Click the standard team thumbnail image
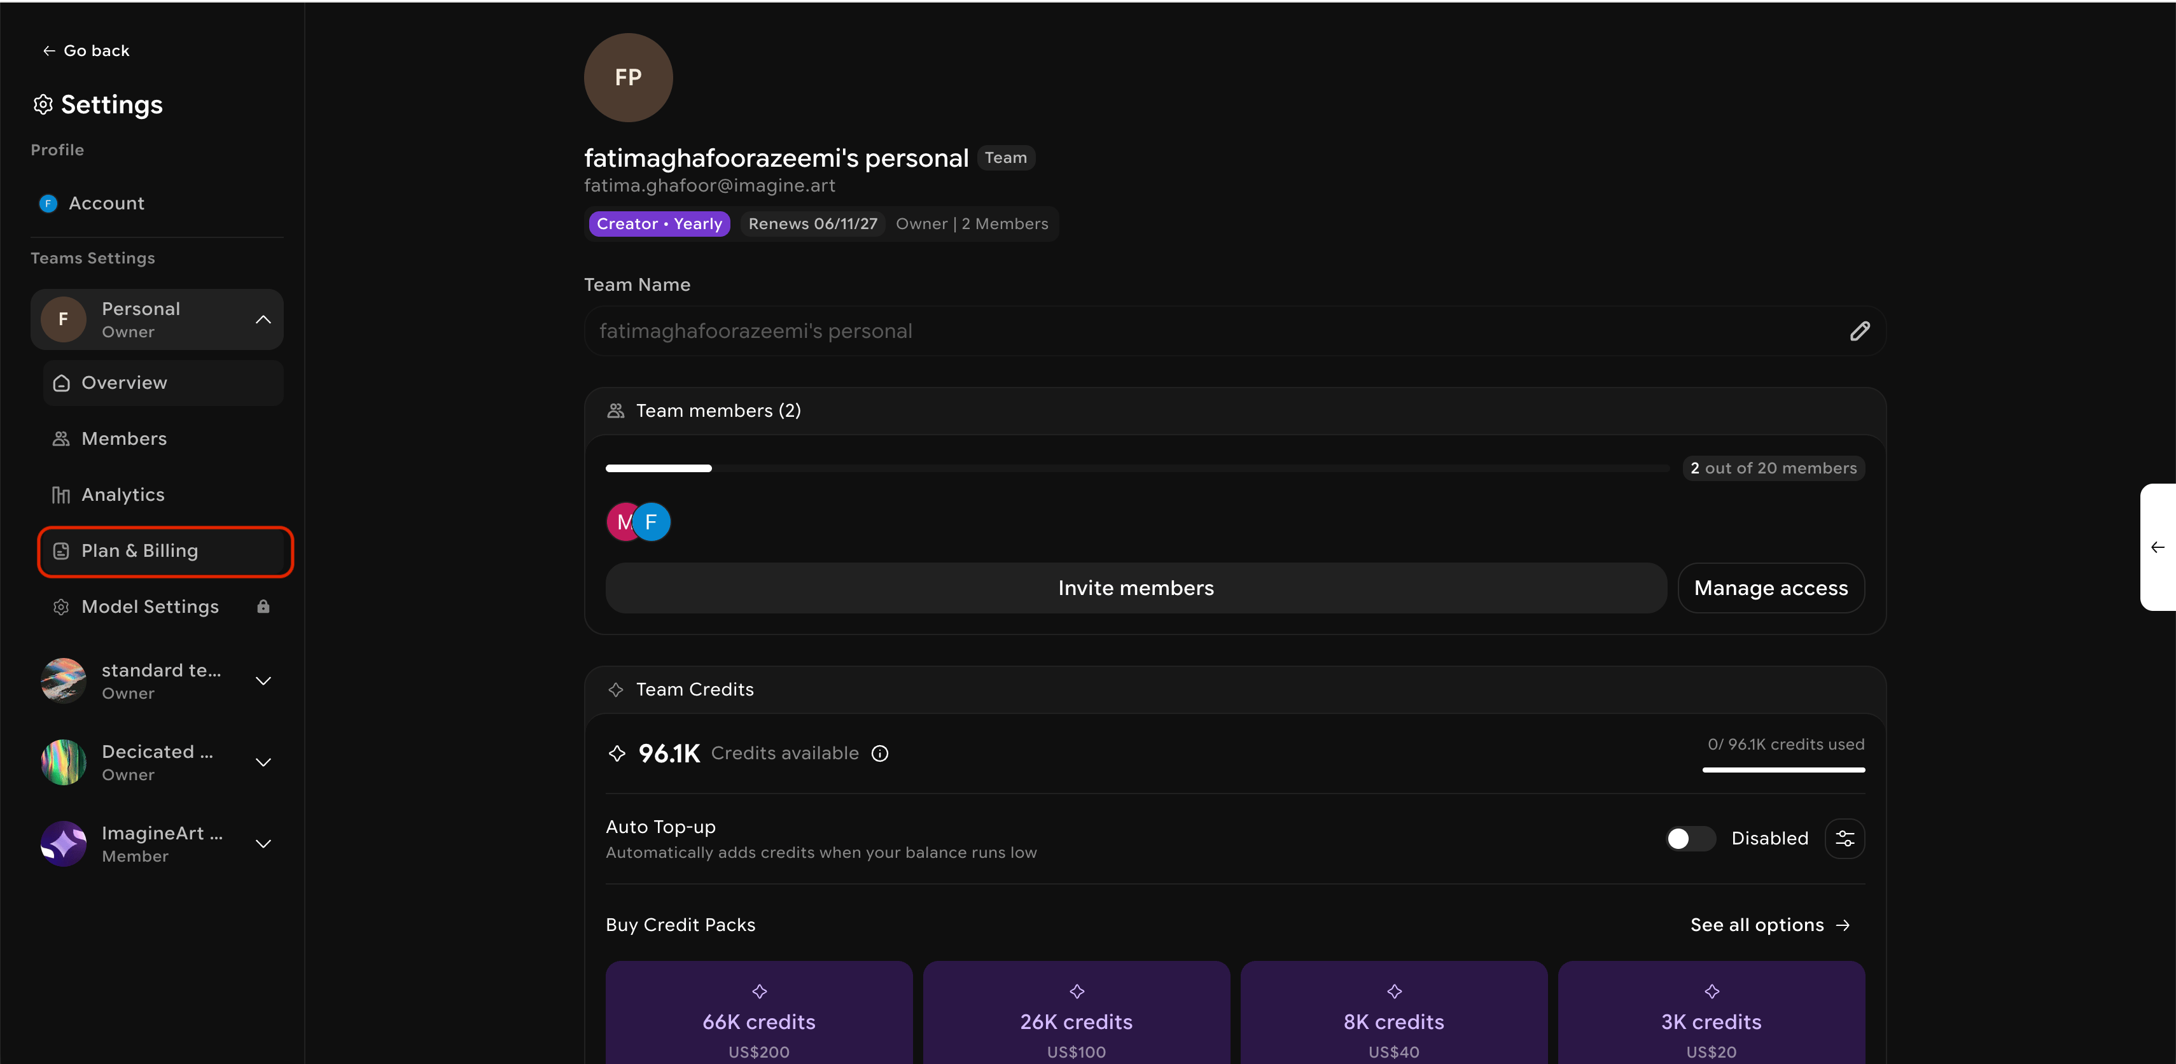Image resolution: width=2176 pixels, height=1064 pixels. point(64,681)
